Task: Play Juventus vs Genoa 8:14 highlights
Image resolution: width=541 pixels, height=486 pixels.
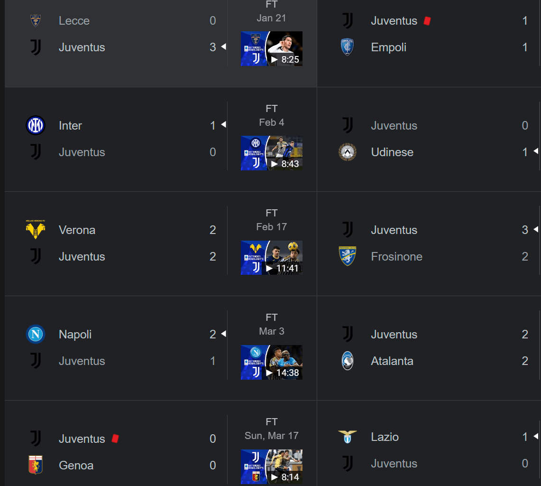Action: point(272,467)
